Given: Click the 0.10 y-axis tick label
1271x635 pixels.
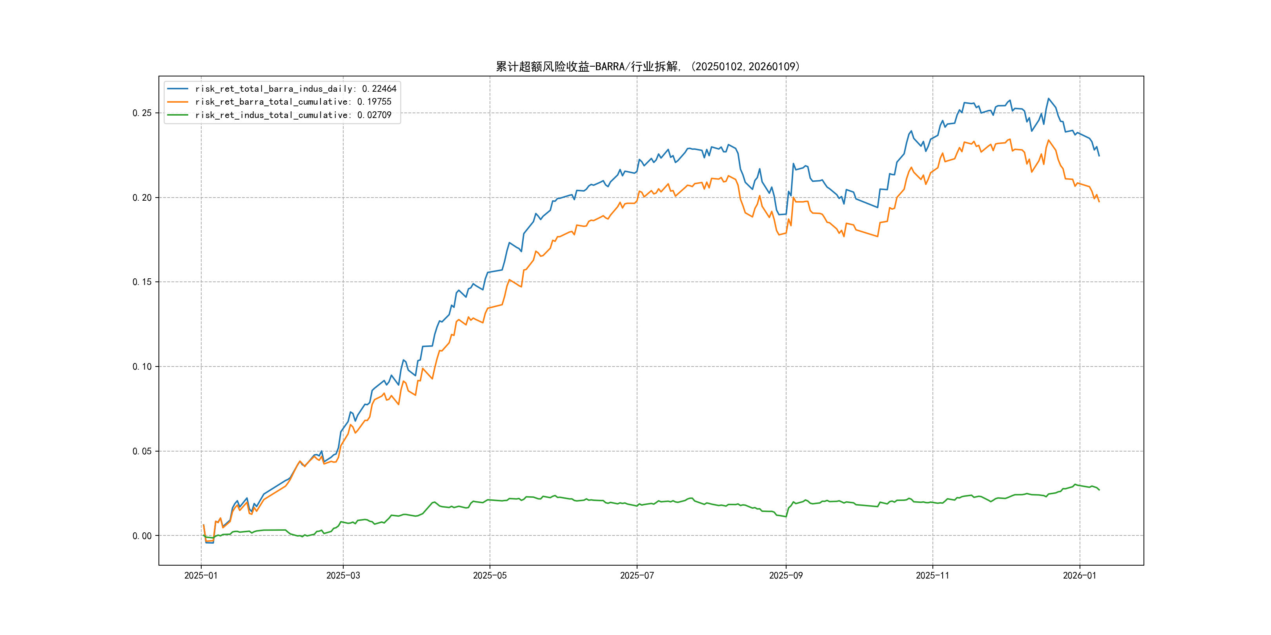Looking at the screenshot, I should (x=142, y=366).
